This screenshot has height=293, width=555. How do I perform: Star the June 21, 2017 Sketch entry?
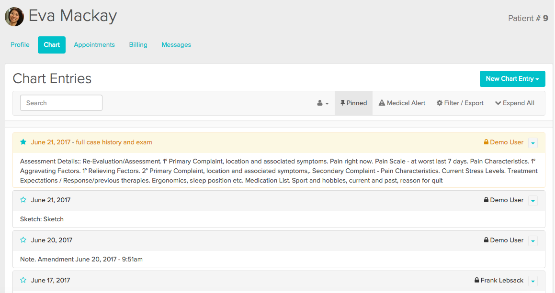(23, 200)
